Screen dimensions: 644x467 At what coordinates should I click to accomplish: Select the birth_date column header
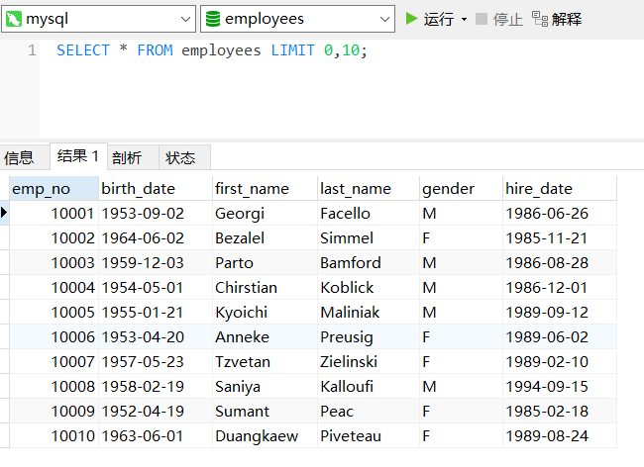[156, 189]
